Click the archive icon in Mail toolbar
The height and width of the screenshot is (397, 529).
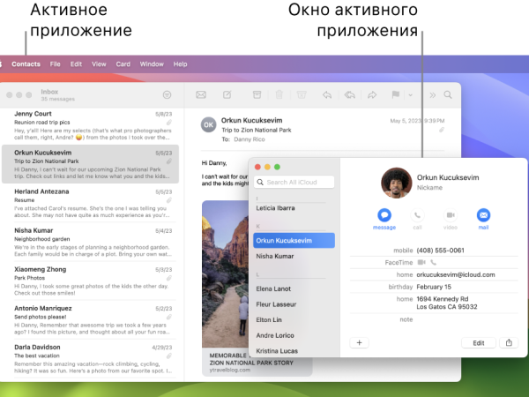(257, 94)
